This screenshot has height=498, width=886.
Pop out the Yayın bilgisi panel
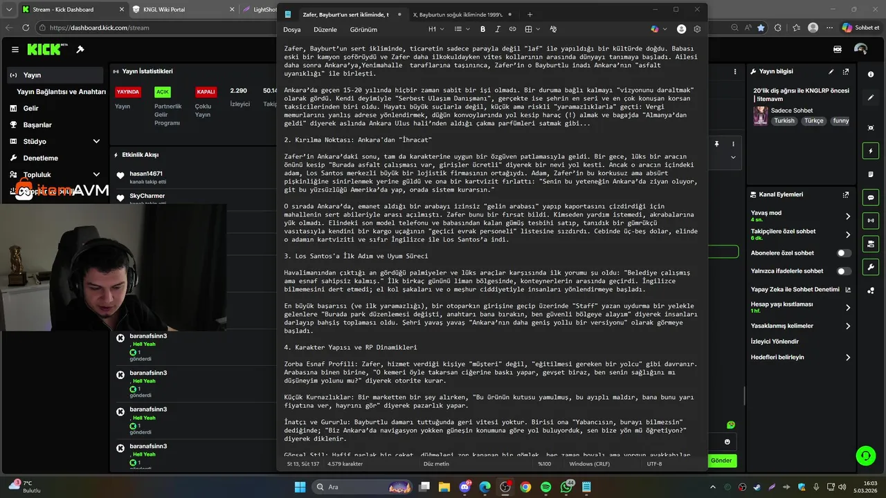[x=846, y=71]
